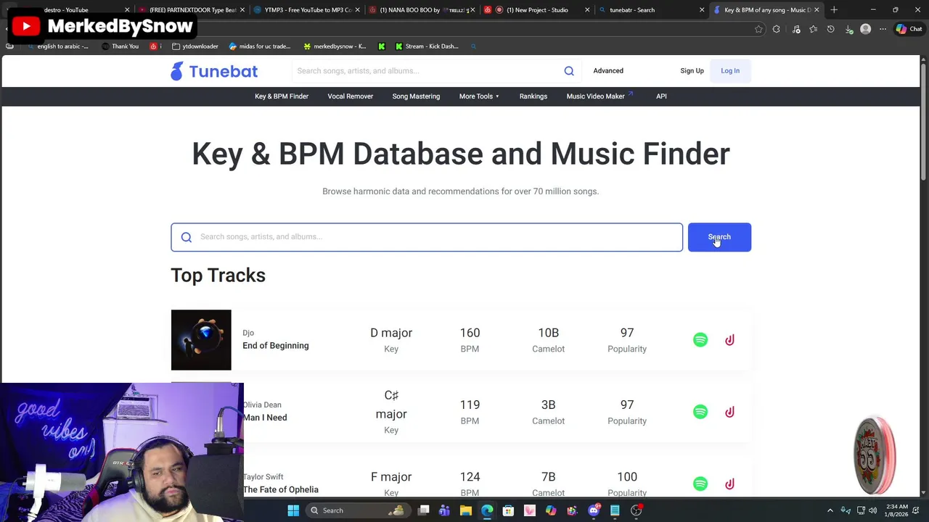The width and height of the screenshot is (929, 522).
Task: Switch to YTMP3 Free YouTube to MP3 tab
Action: click(307, 9)
